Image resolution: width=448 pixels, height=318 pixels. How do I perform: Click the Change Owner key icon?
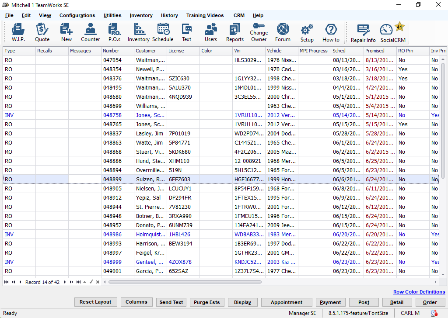pyautogui.click(x=259, y=32)
